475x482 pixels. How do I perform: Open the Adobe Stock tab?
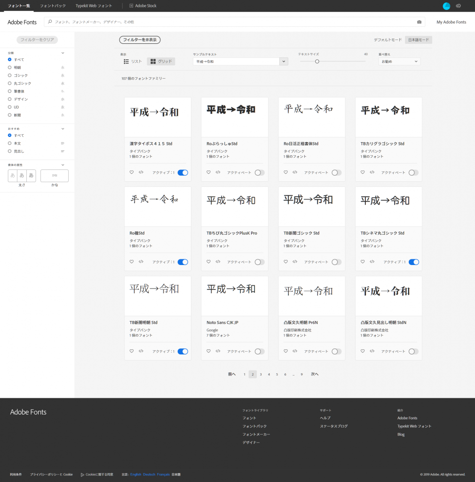tap(143, 6)
